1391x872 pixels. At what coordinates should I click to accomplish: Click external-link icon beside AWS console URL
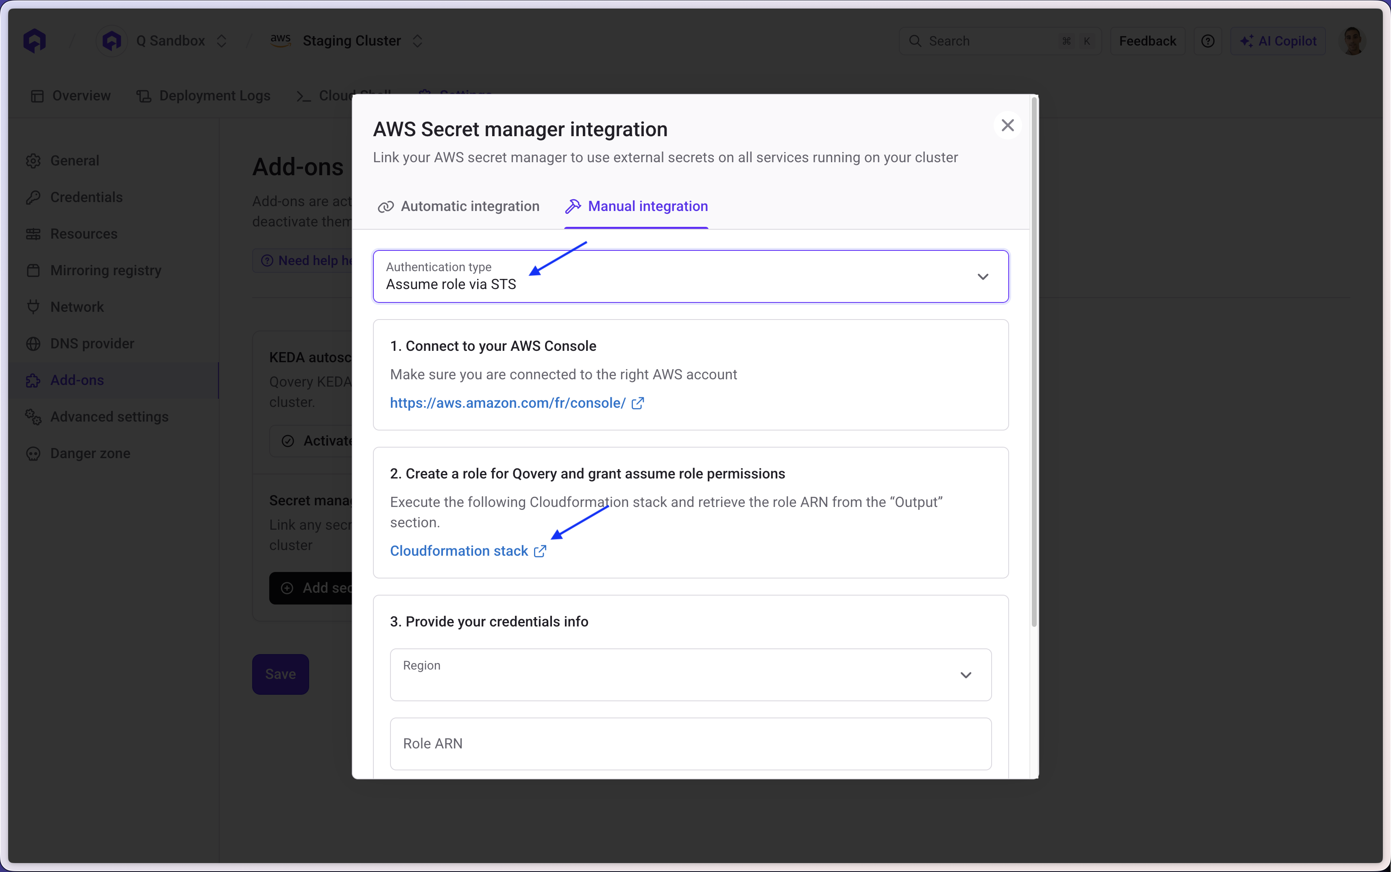click(637, 403)
